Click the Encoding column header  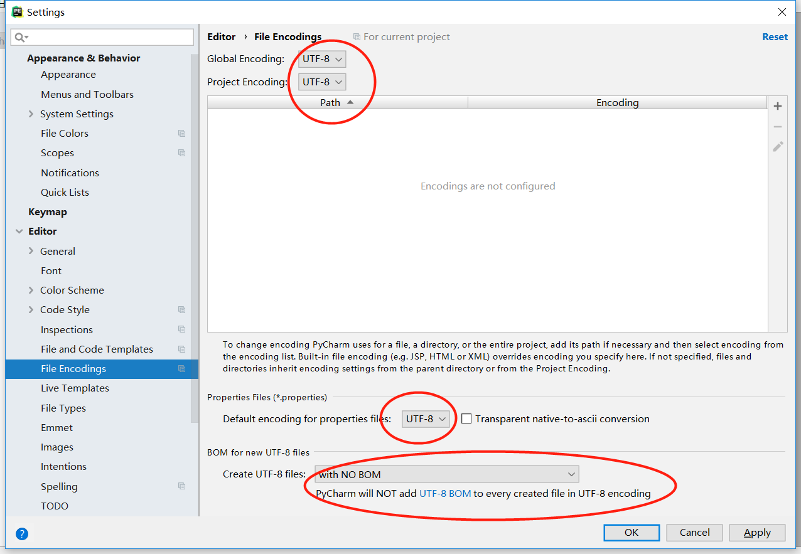point(618,103)
